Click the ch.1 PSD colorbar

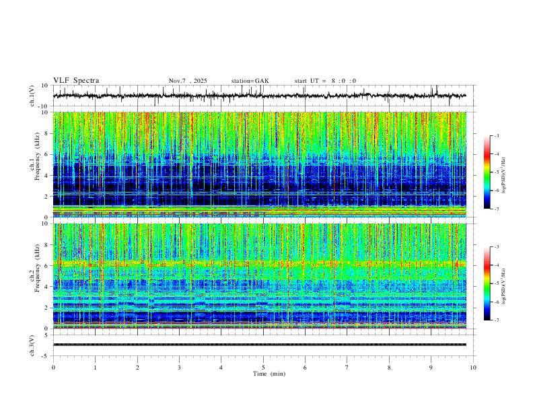point(487,172)
